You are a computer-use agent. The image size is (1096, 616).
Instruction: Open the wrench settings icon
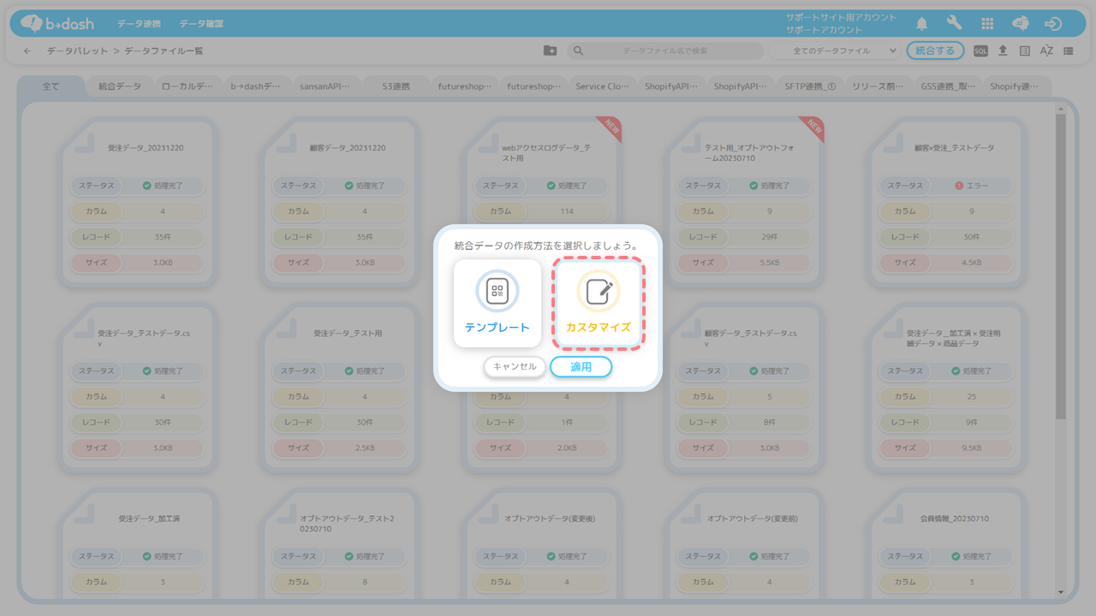pyautogui.click(x=955, y=24)
